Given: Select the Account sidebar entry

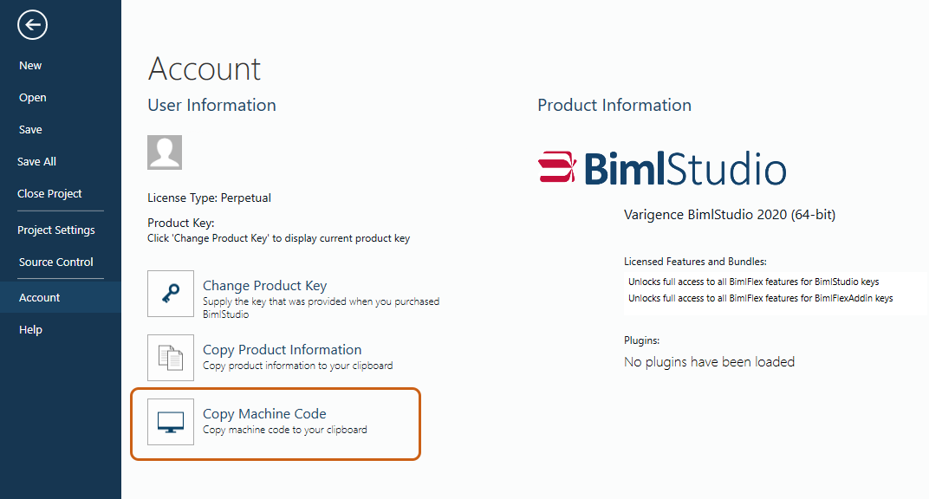Looking at the screenshot, I should pyautogui.click(x=61, y=297).
